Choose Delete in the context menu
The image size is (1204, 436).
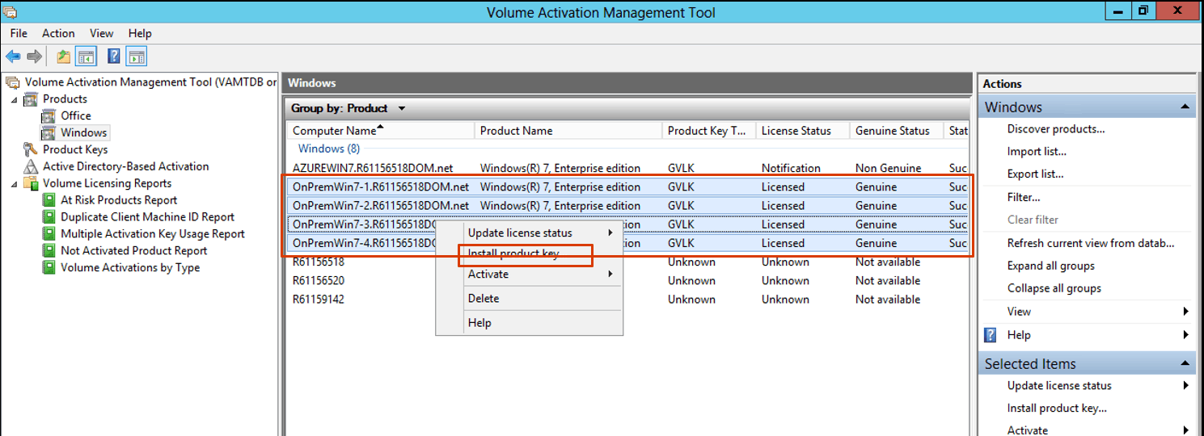pyautogui.click(x=530, y=298)
